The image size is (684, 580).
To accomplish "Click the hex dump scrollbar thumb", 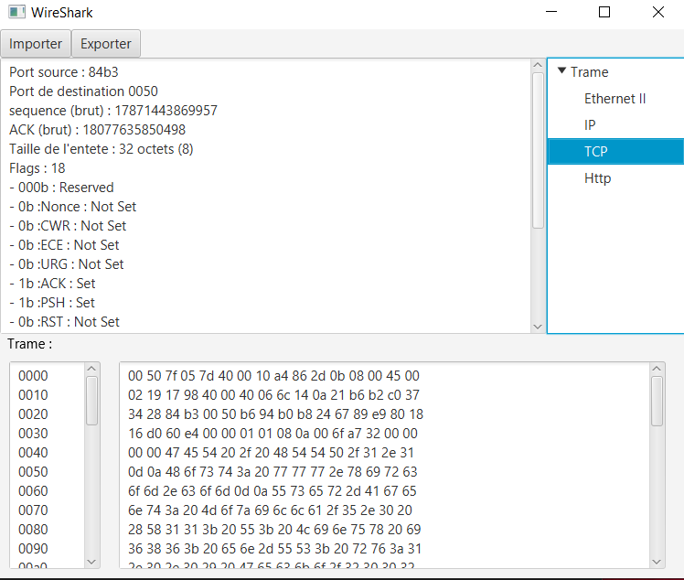I will (657, 401).
